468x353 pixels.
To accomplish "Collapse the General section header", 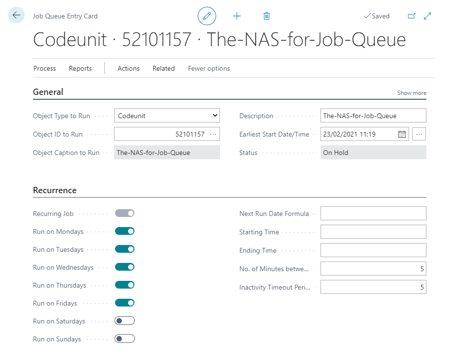I will [48, 92].
